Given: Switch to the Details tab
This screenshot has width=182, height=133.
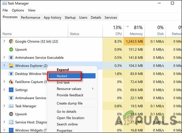Looking at the screenshot, I should [x=96, y=17].
